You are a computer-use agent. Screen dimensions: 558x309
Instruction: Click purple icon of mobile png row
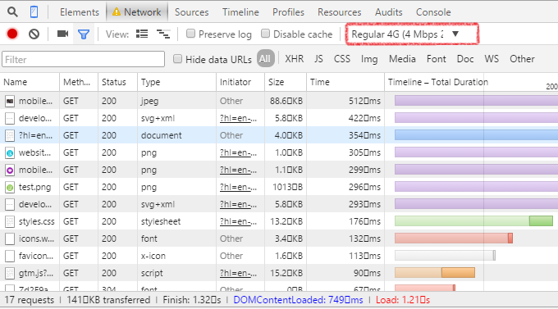coord(10,170)
